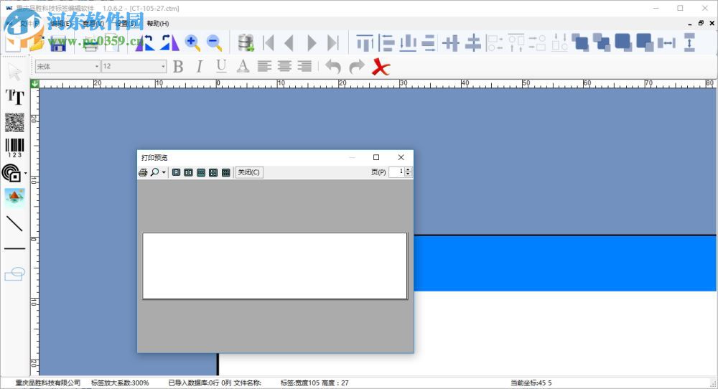Expand the preview zoom dropdown arrow
Image resolution: width=718 pixels, height=389 pixels.
[x=164, y=172]
